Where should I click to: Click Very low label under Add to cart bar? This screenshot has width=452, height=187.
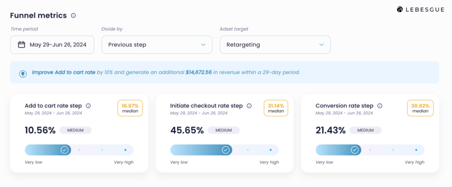34,162
